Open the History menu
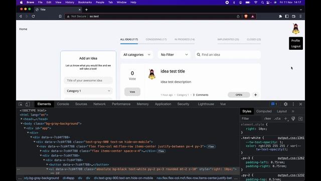Screen dimensions: 321x181 [70, 3]
